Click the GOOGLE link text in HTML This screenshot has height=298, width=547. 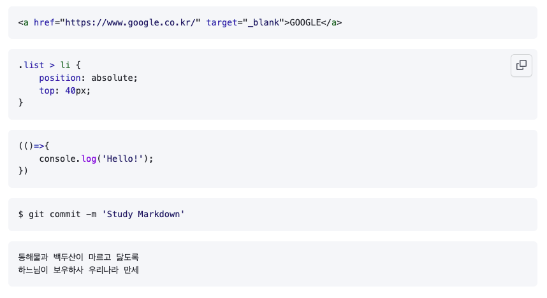pos(305,23)
